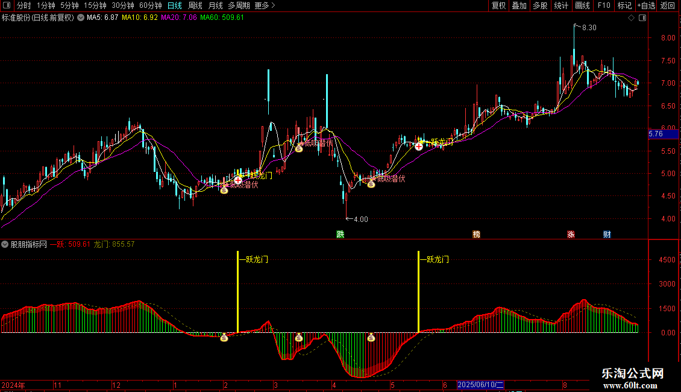Click the 2025/06/10 date marker on timeline

click(480, 385)
